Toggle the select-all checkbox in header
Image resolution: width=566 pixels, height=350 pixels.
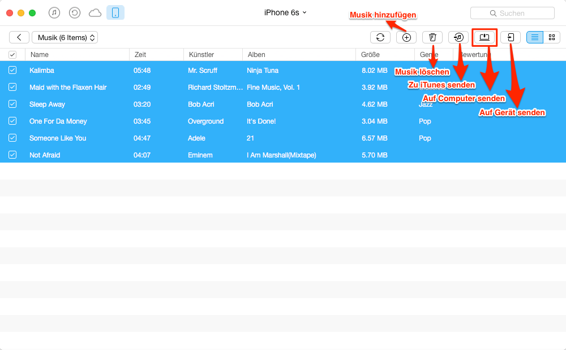[x=12, y=55]
